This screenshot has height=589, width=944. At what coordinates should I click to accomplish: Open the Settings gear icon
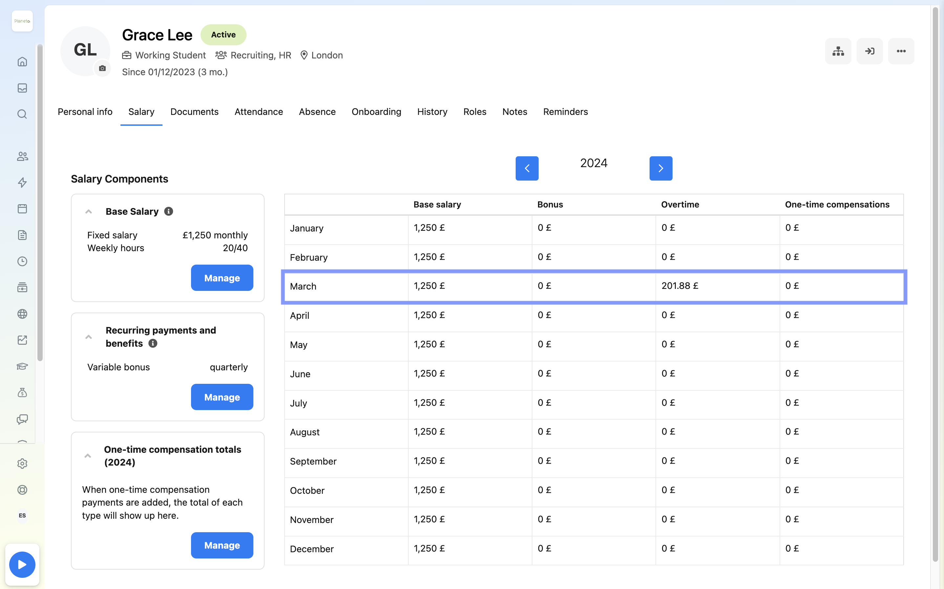(x=22, y=464)
